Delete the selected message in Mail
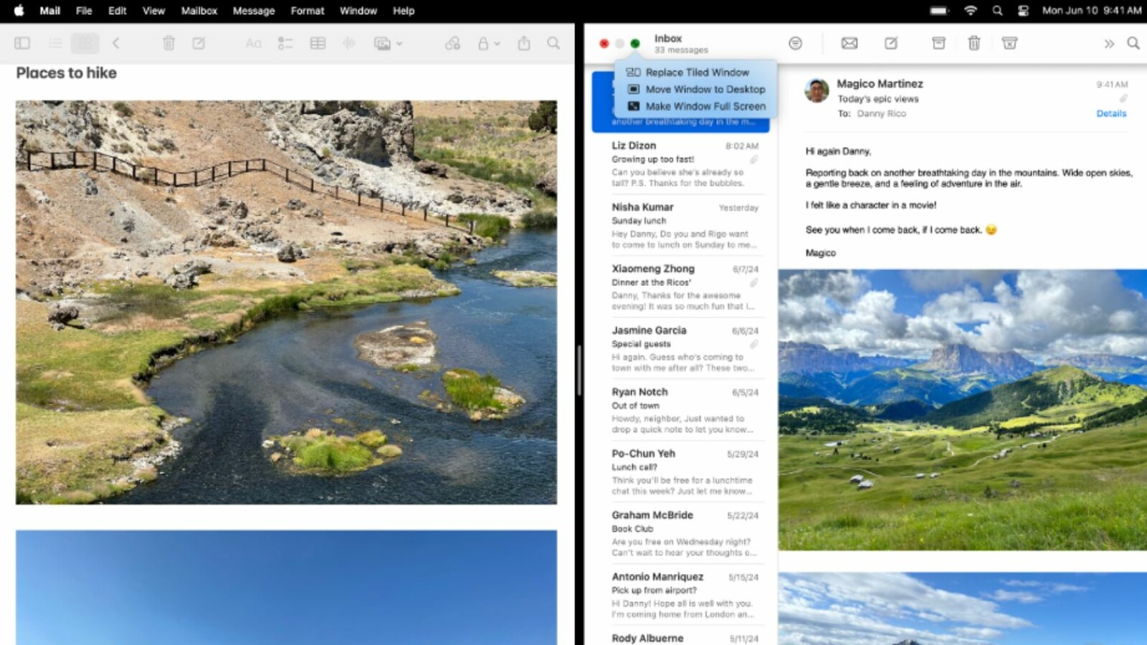This screenshot has width=1147, height=645. pos(974,43)
